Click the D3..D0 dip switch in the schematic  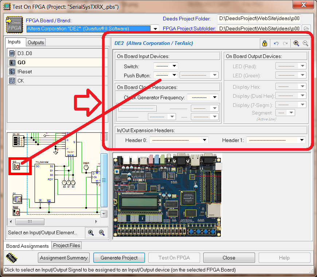[18, 141]
